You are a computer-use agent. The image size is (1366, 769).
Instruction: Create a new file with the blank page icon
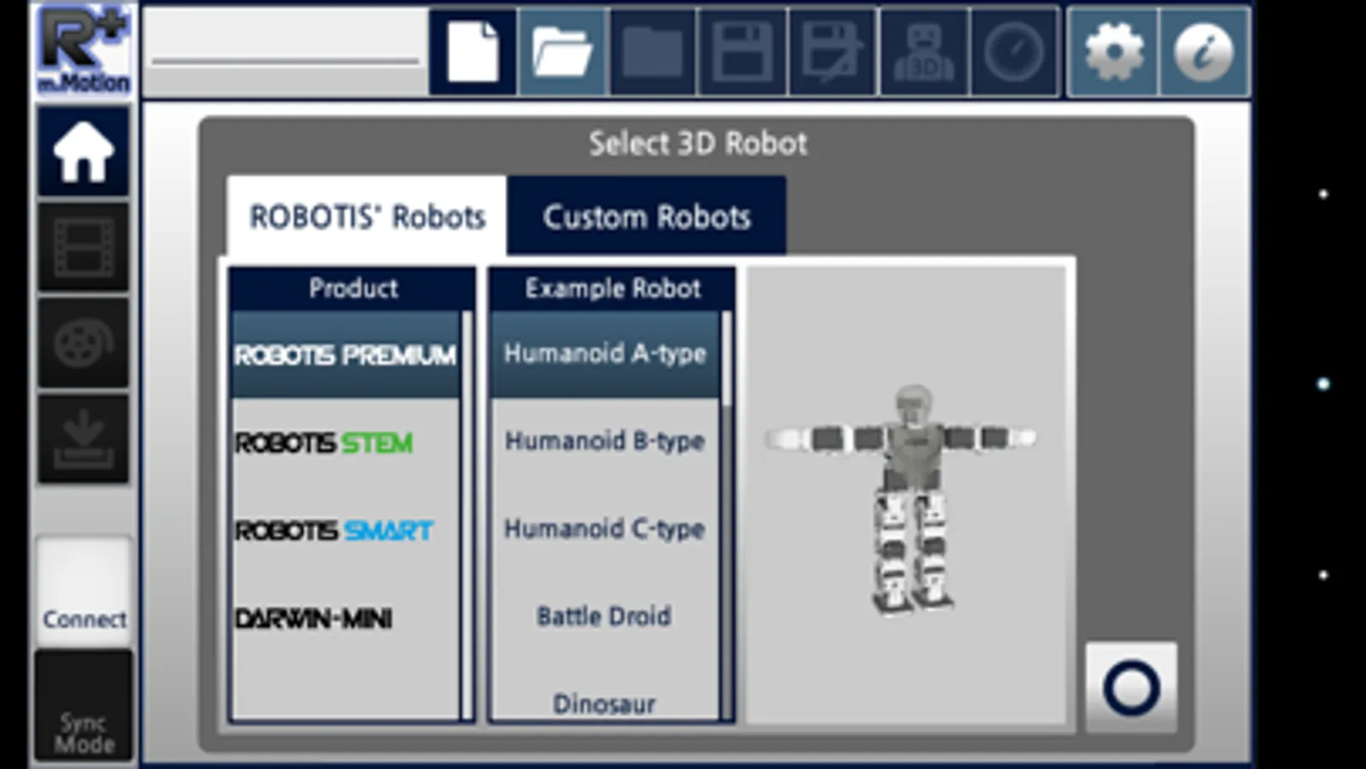tap(472, 52)
